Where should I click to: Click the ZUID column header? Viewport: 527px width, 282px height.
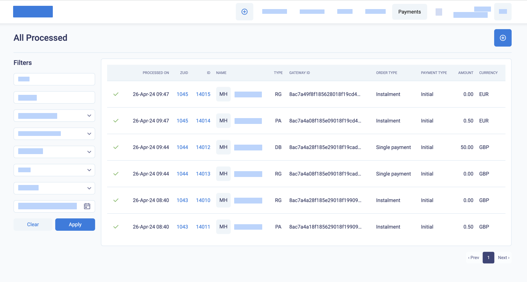pyautogui.click(x=184, y=73)
